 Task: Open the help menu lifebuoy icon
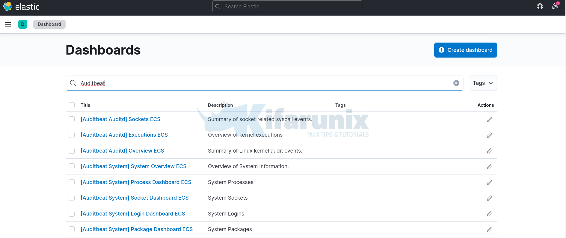tap(540, 6)
